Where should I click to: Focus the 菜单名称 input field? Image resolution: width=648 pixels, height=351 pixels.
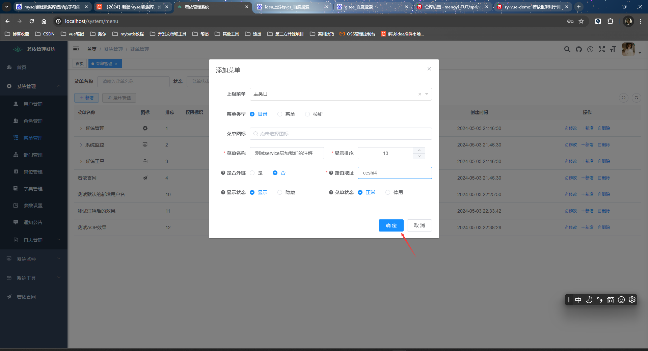point(287,153)
